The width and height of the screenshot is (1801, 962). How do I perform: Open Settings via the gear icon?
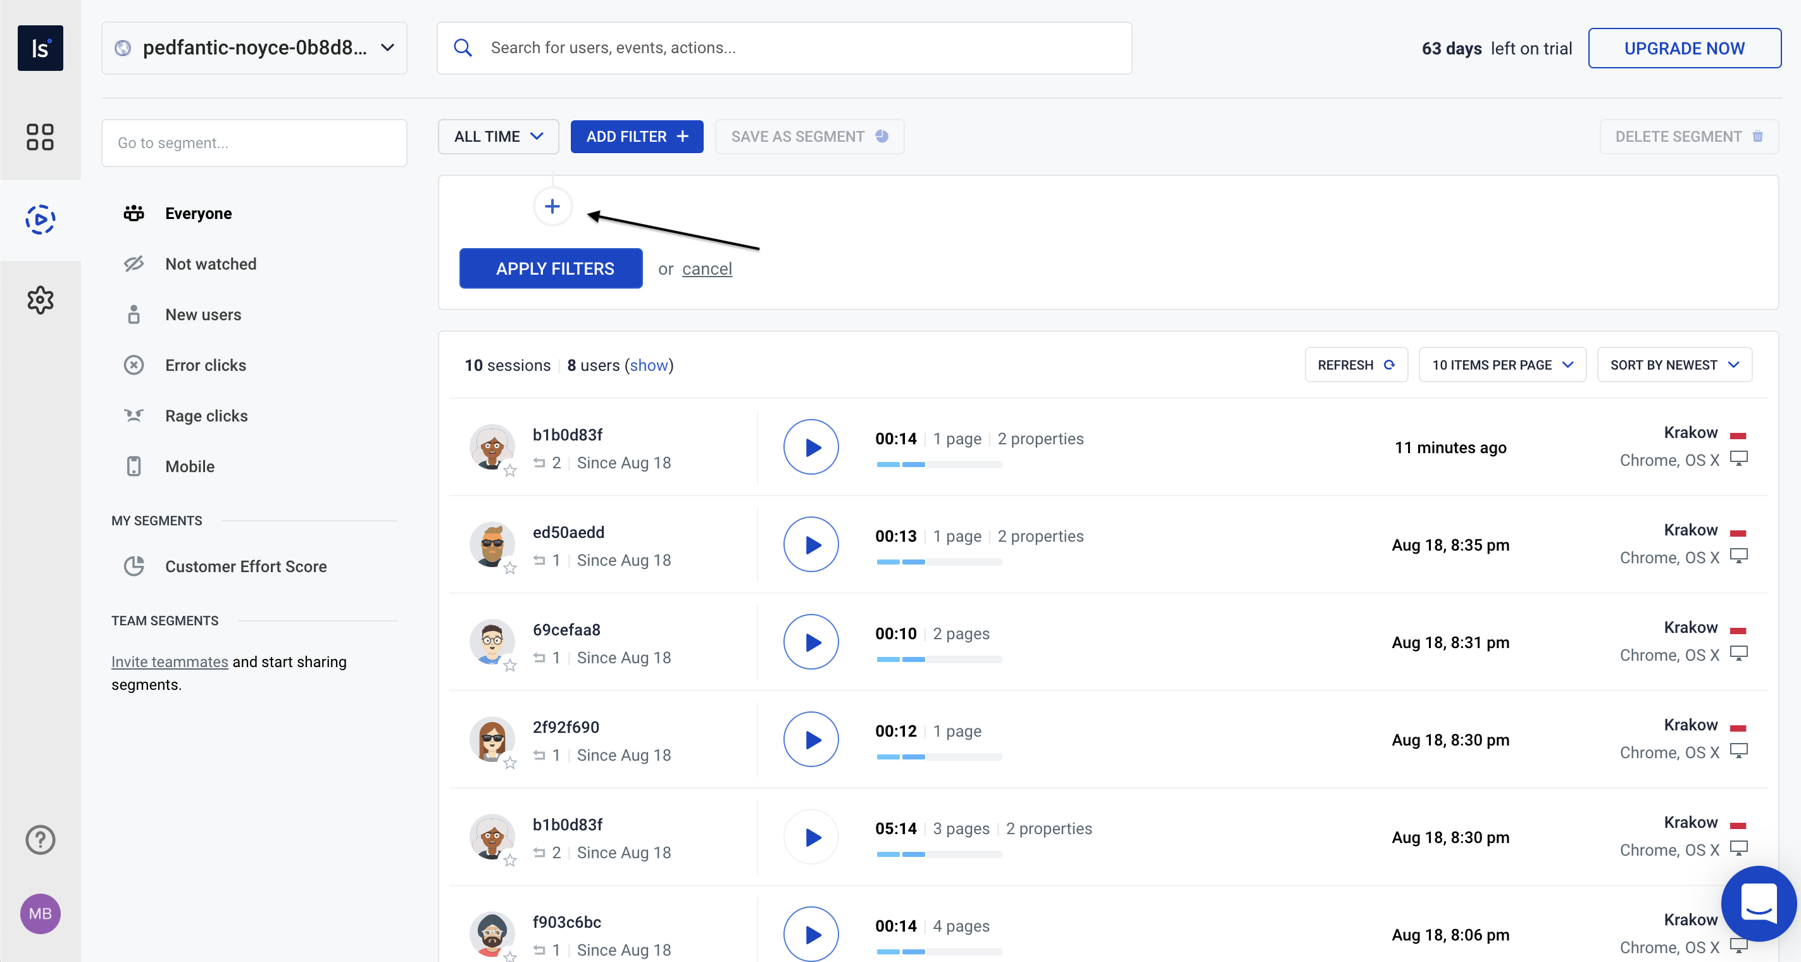point(40,300)
